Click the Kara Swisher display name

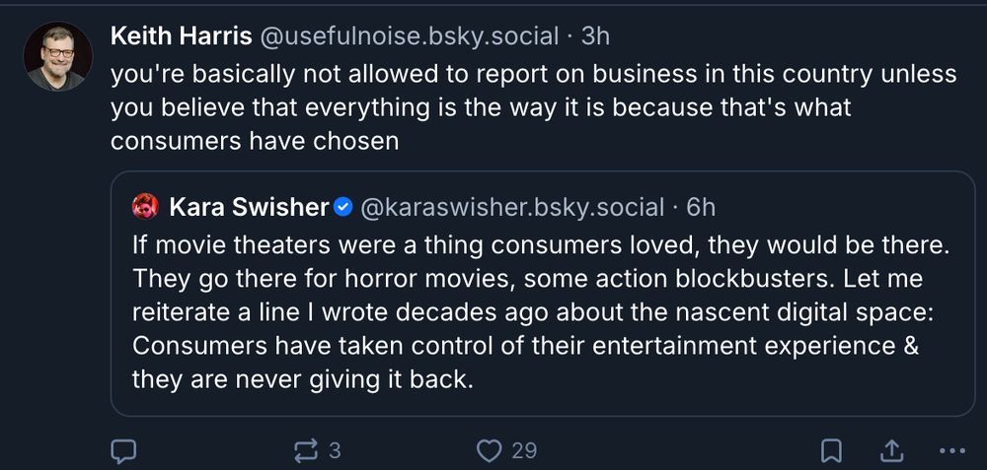[248, 207]
